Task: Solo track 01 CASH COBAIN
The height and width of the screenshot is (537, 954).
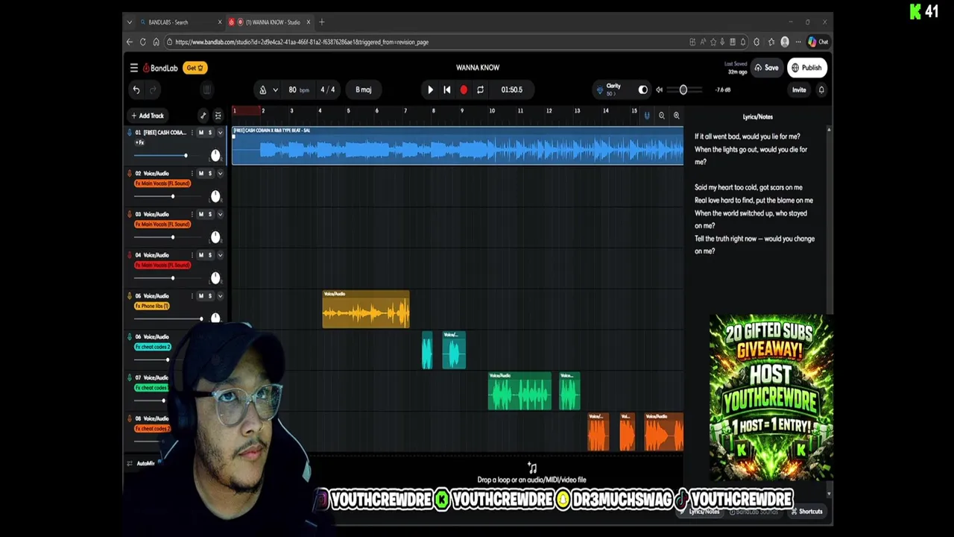Action: (x=210, y=133)
